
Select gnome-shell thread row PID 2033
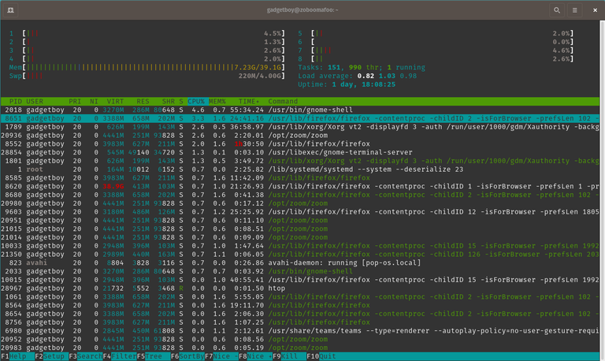pyautogui.click(x=300, y=271)
